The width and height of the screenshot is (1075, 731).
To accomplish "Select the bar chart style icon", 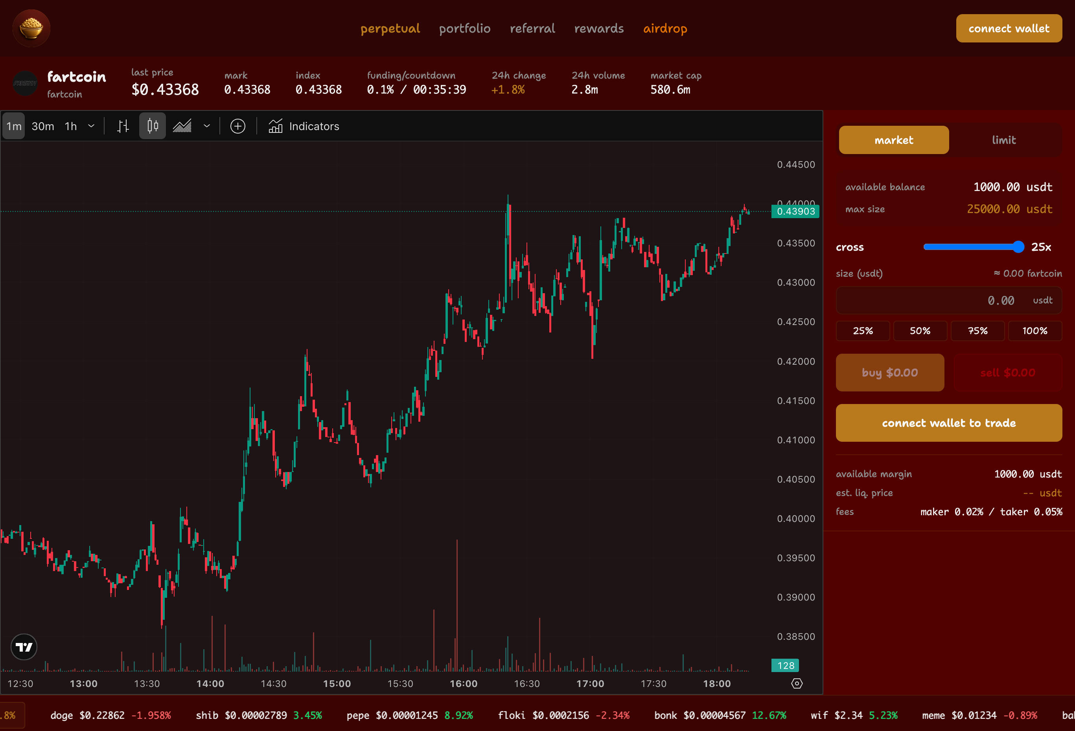I will (x=123, y=126).
